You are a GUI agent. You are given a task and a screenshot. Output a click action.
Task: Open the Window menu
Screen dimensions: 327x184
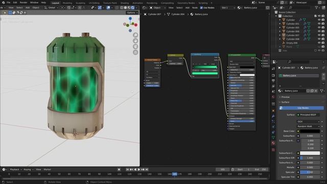[34, 3]
